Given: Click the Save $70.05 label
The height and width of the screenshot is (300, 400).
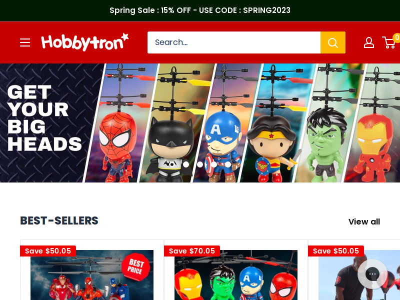Looking at the screenshot, I should coord(192,251).
